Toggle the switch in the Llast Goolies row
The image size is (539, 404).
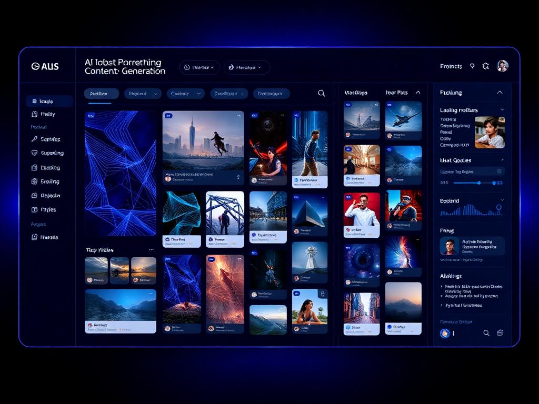(500, 171)
